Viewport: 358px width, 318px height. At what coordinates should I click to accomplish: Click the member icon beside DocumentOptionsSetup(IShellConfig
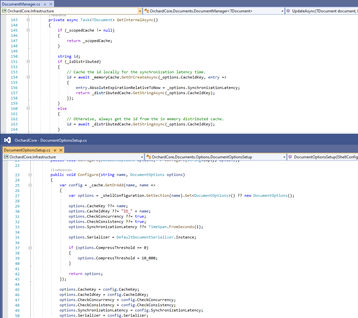(x=290, y=157)
